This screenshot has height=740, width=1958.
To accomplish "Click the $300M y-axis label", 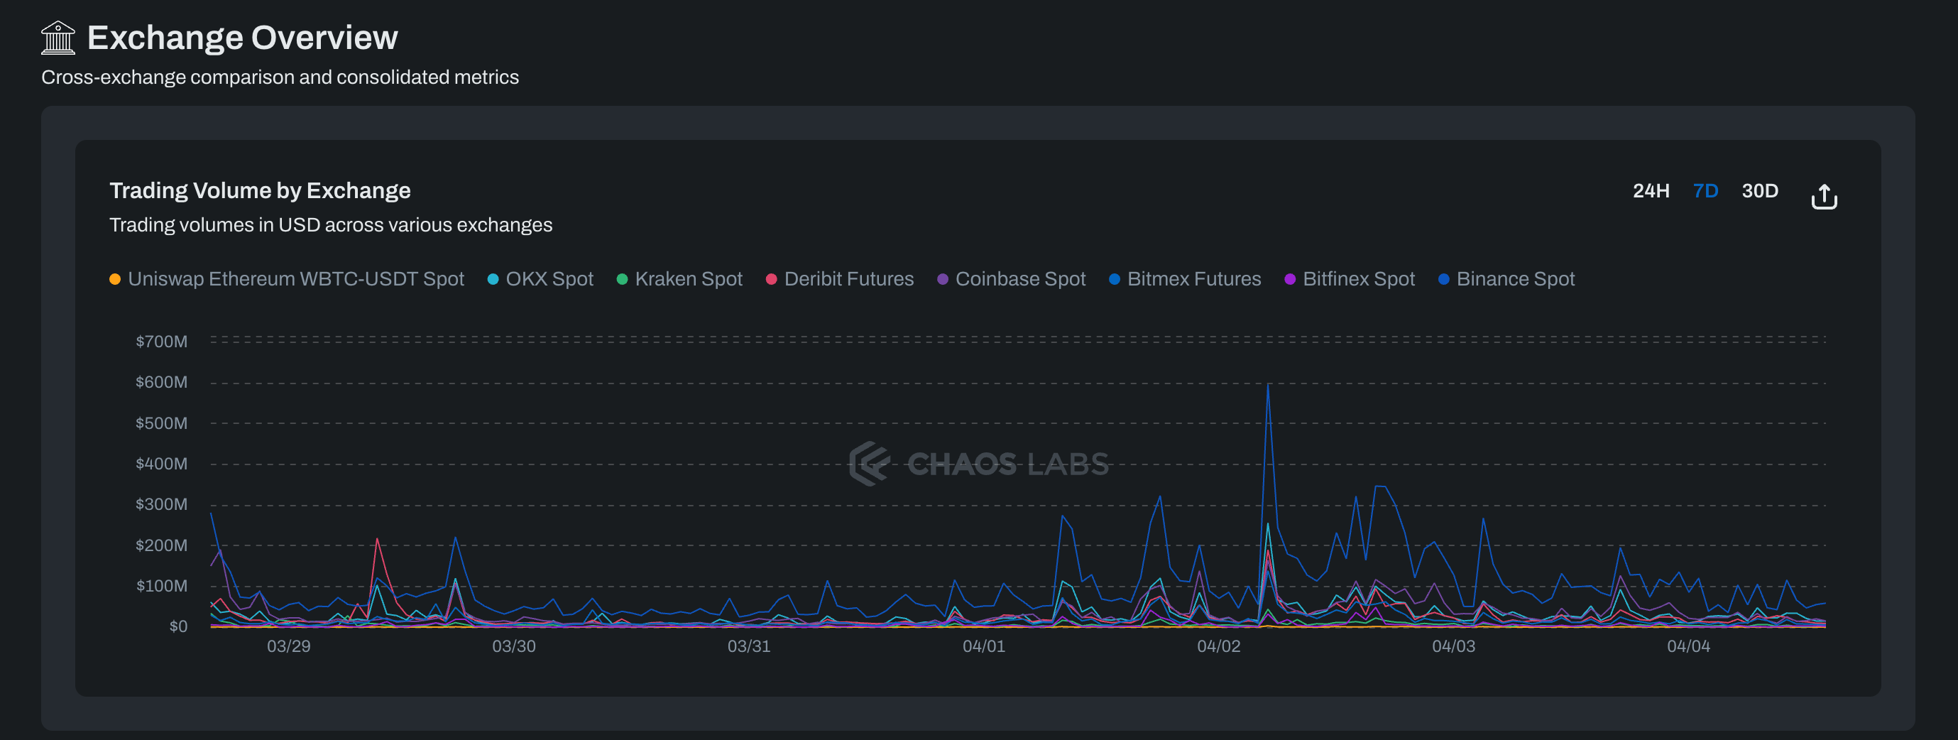I will click(x=161, y=504).
